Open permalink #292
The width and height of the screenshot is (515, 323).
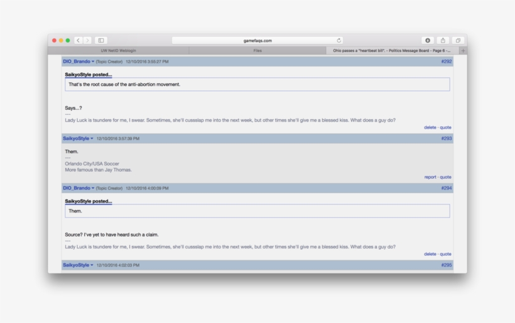(447, 61)
